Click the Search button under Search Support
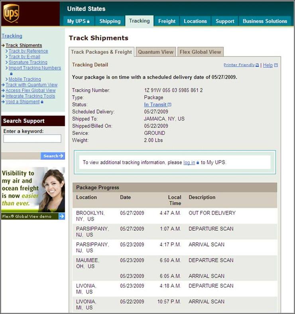This screenshot has width=295, height=314. 53,156
